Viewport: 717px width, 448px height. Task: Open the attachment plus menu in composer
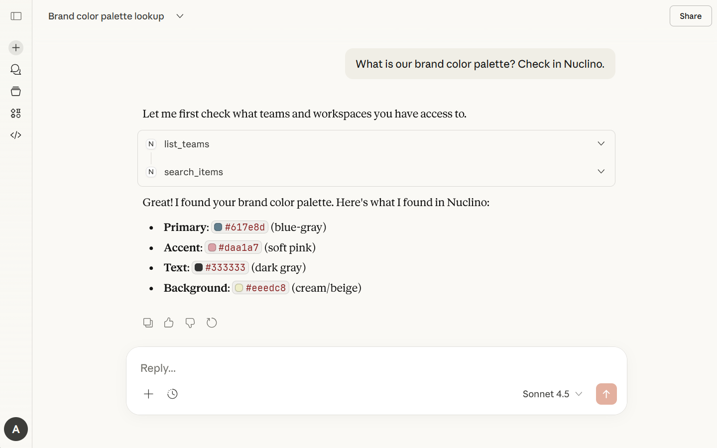click(x=148, y=394)
